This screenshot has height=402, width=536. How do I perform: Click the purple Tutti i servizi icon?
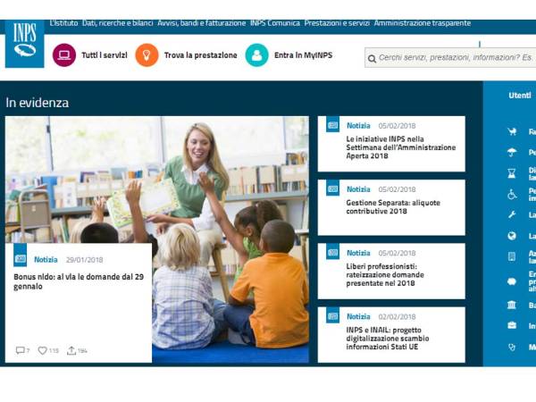[x=63, y=55]
